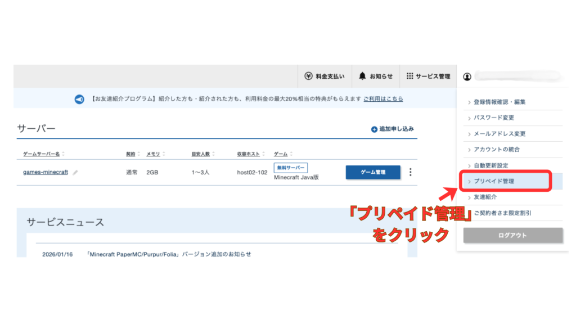Click the megaphone announcement icon
The image size is (576, 324).
point(79,99)
